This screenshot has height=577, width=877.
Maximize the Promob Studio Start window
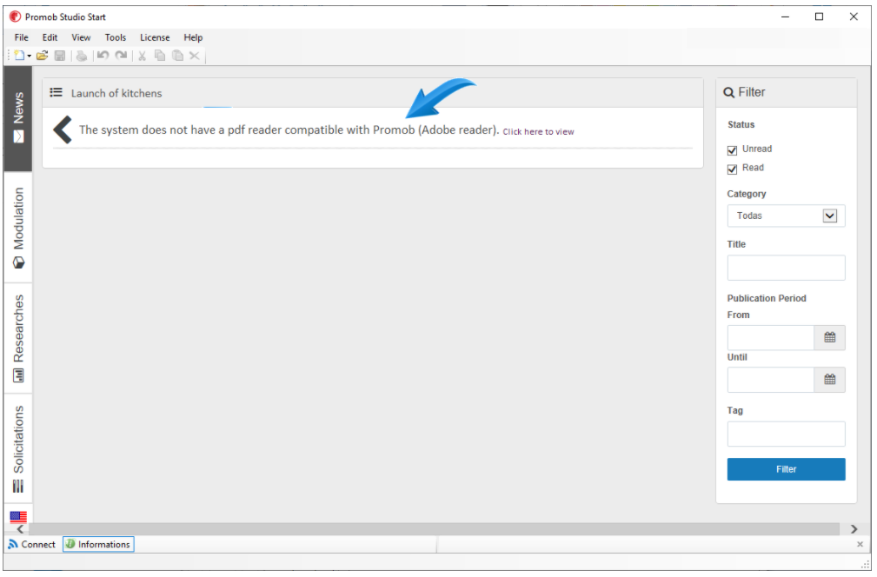(x=820, y=17)
